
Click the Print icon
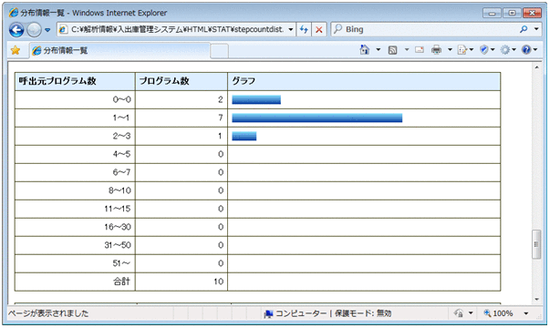(437, 50)
